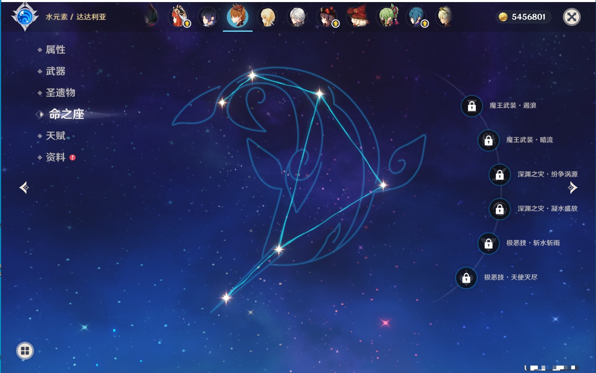Click the lock icon for 深渊之灾·凝水盛放
Image resolution: width=596 pixels, height=373 pixels.
tap(499, 209)
